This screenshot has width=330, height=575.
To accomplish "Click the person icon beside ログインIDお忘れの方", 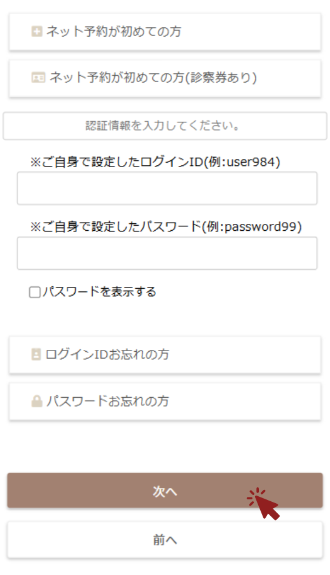I will [x=36, y=354].
